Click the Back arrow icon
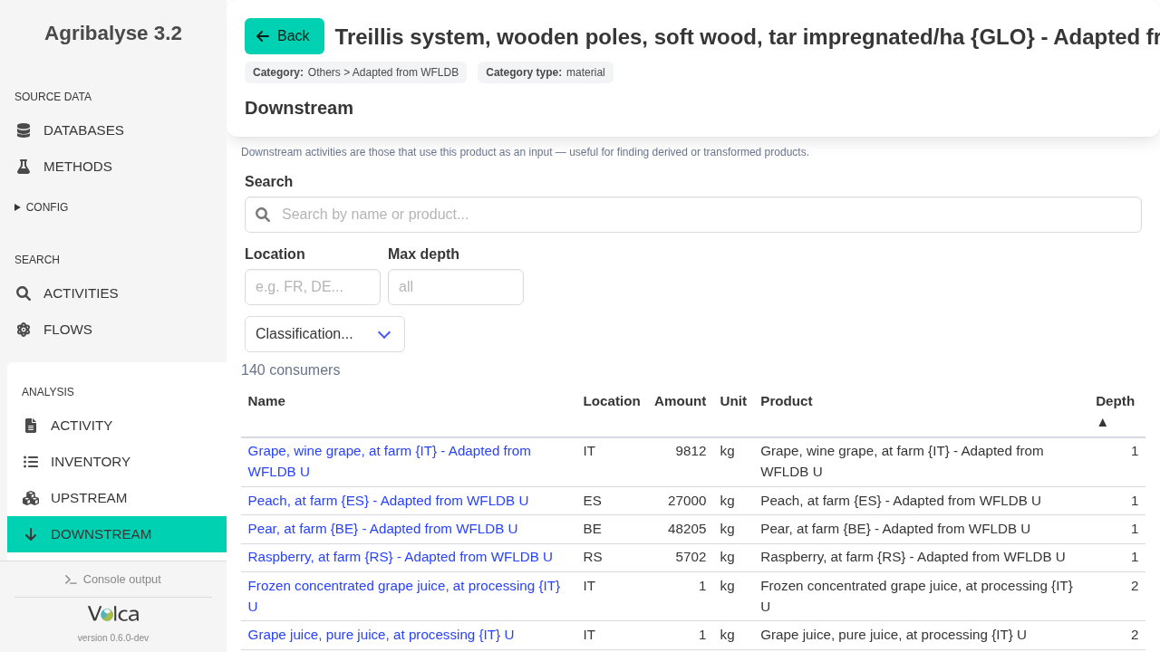 263,36
